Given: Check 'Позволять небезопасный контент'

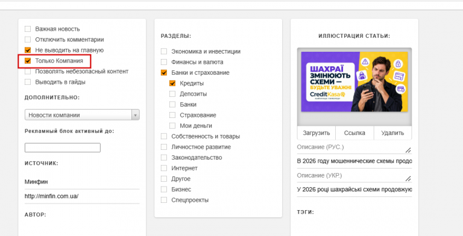Looking at the screenshot, I should [x=28, y=72].
